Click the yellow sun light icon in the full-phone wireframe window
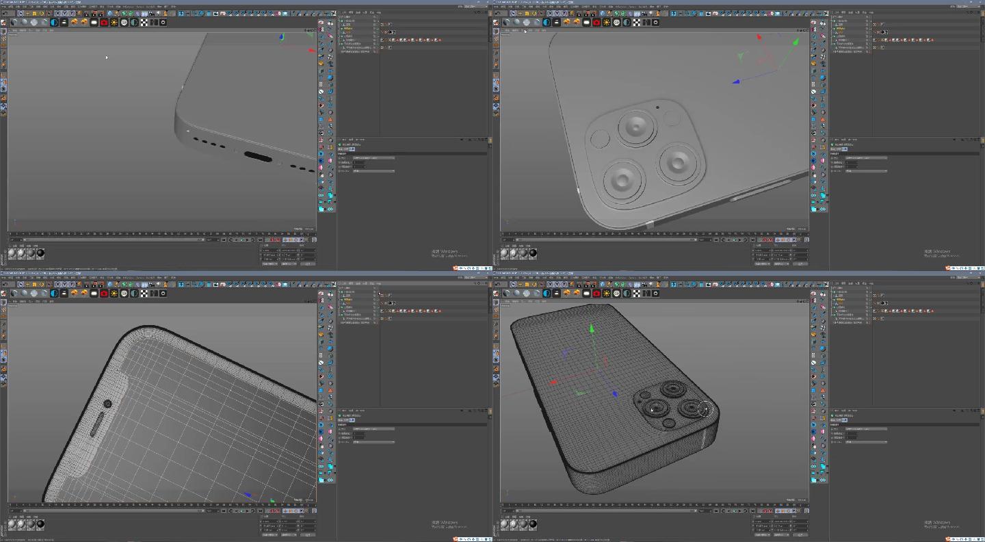 606,294
